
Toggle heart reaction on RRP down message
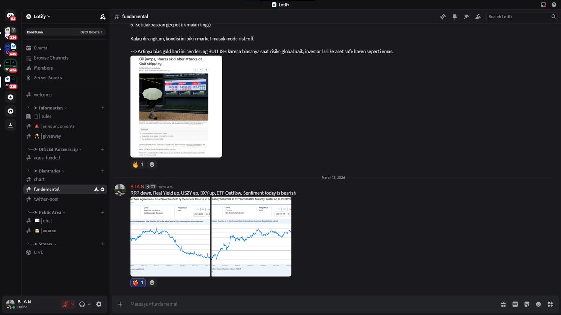(x=138, y=283)
